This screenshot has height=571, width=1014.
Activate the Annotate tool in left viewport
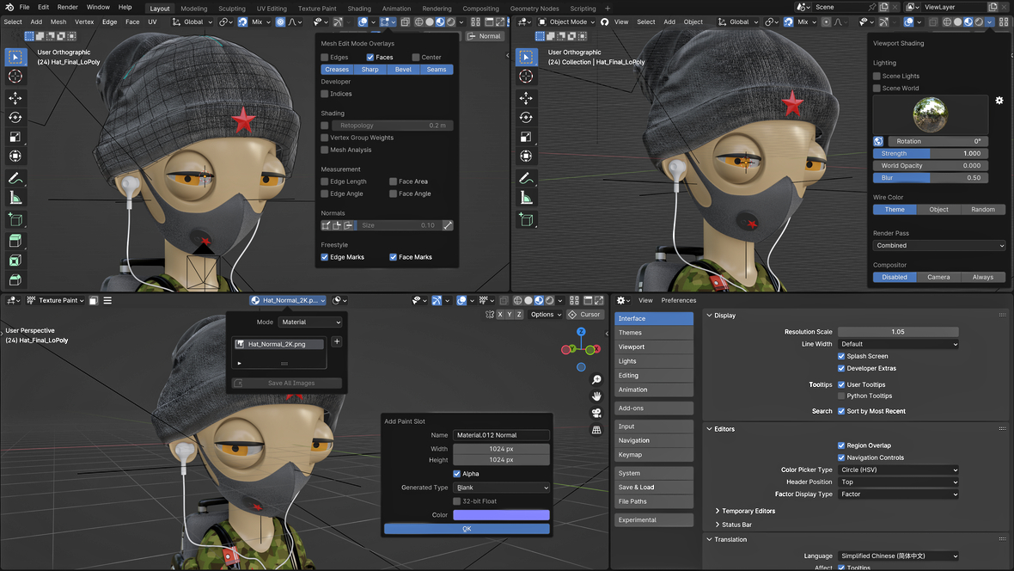tap(15, 179)
